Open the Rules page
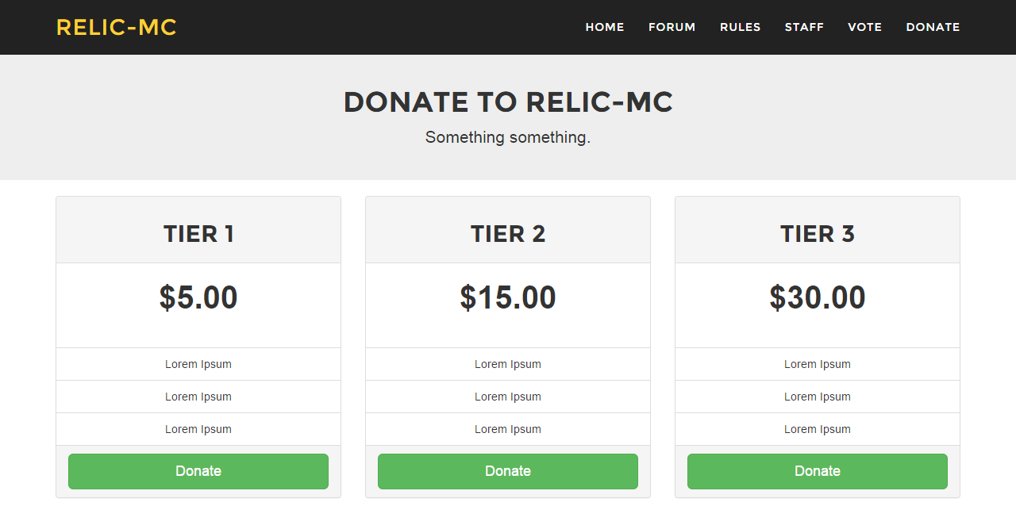Image resolution: width=1016 pixels, height=529 pixels. (x=740, y=27)
